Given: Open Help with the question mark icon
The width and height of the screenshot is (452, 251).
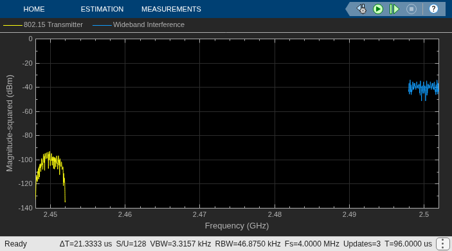Looking at the screenshot, I should (x=433, y=9).
